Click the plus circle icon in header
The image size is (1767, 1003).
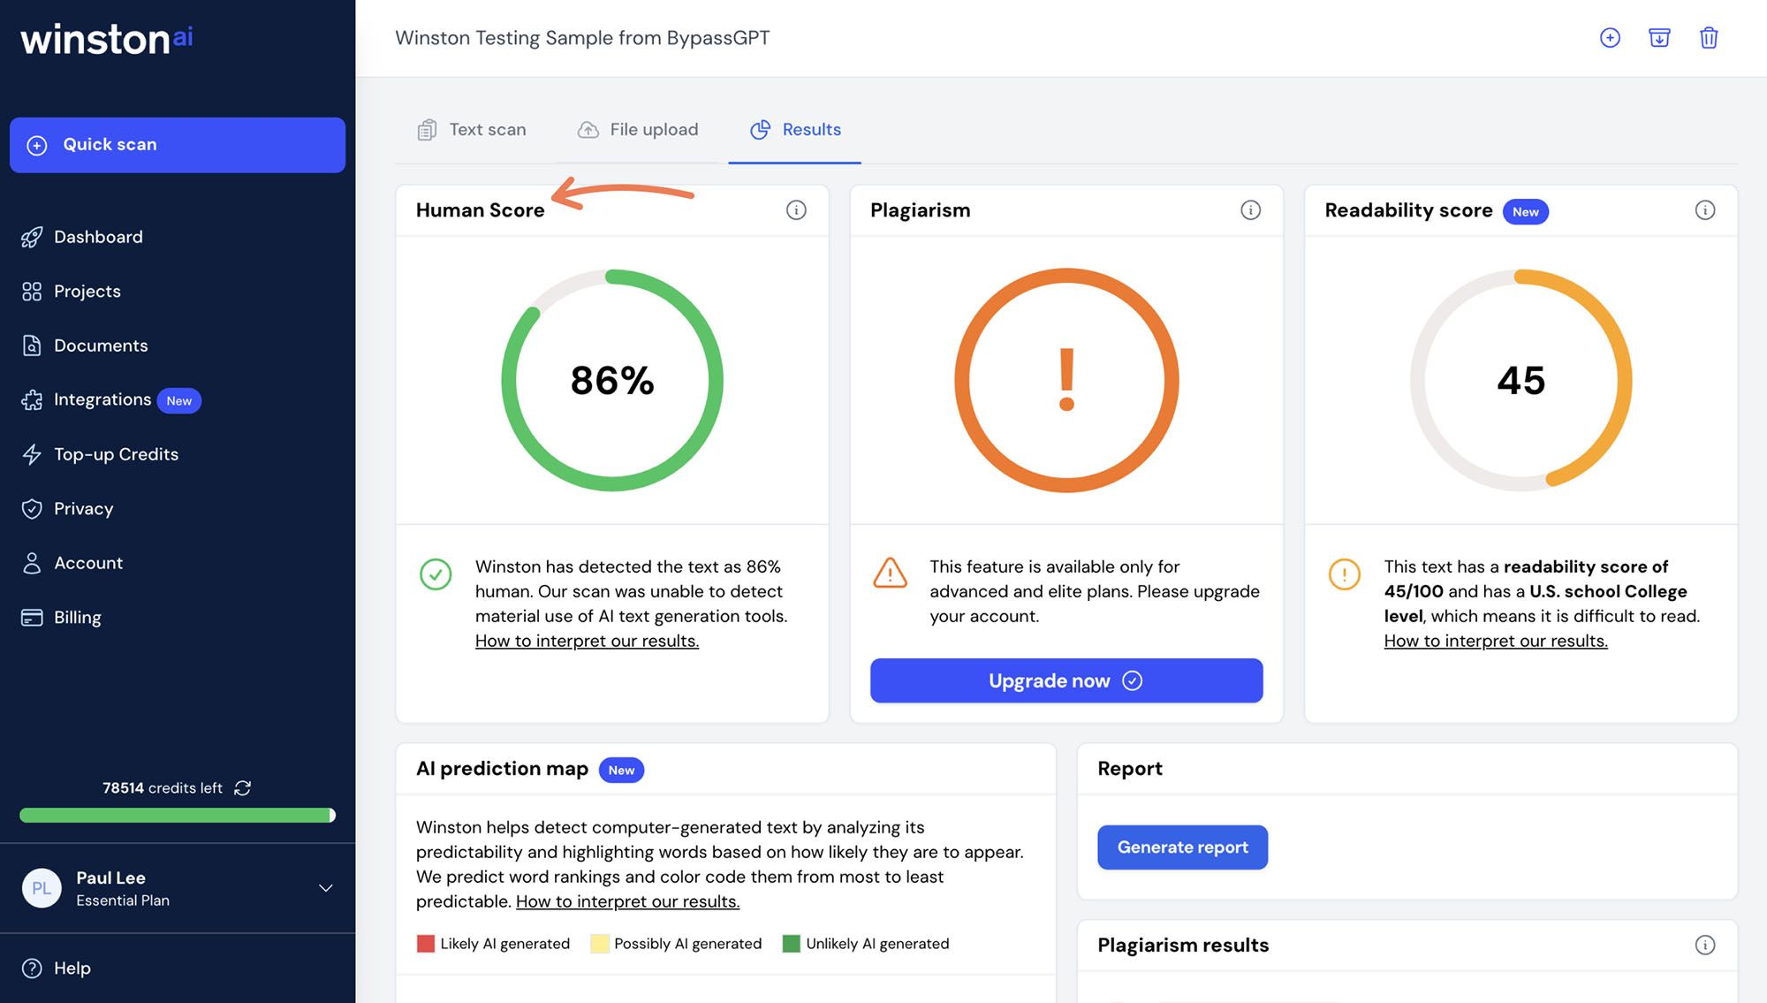coord(1609,38)
